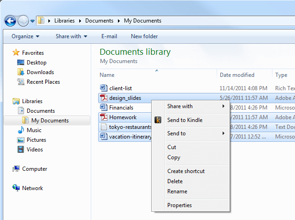This screenshot has height=220, width=295.
Task: Click the My Documents folder icon in sidebar
Action: [25, 120]
